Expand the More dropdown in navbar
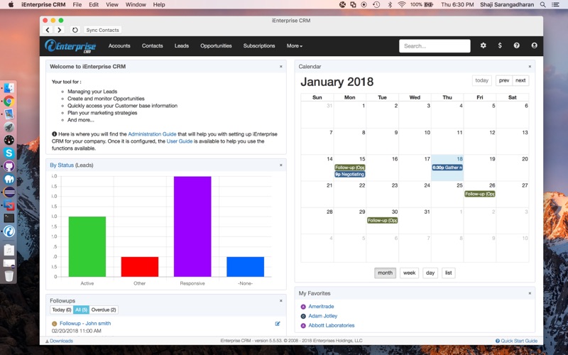Screen dimensions: 568x355 point(295,46)
